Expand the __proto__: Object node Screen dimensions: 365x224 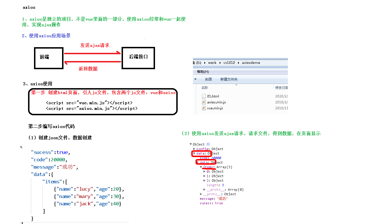201,194
